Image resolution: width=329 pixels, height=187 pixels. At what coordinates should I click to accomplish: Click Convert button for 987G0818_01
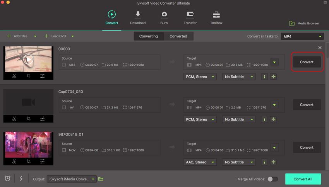click(x=307, y=147)
